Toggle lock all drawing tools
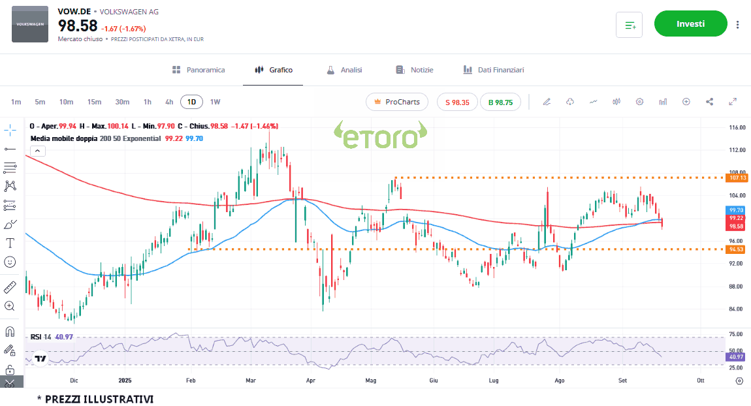 tap(10, 369)
